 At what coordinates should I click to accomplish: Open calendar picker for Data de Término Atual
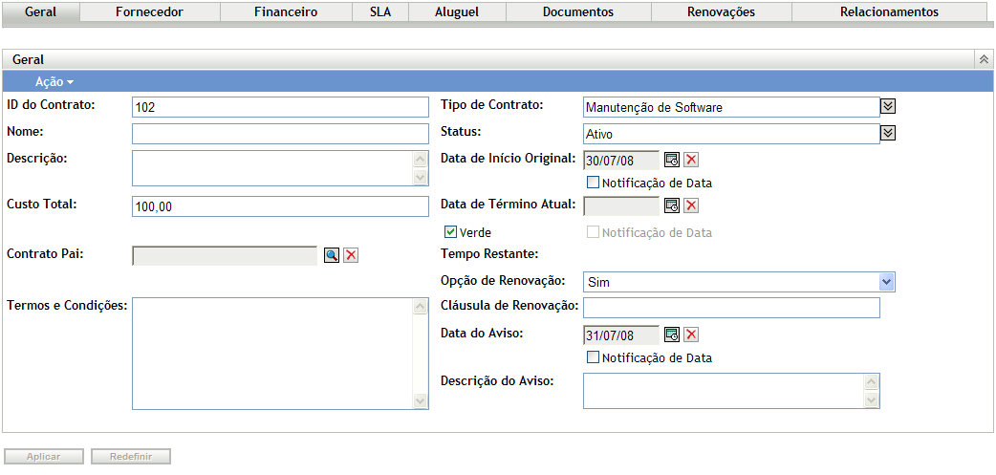[672, 205]
